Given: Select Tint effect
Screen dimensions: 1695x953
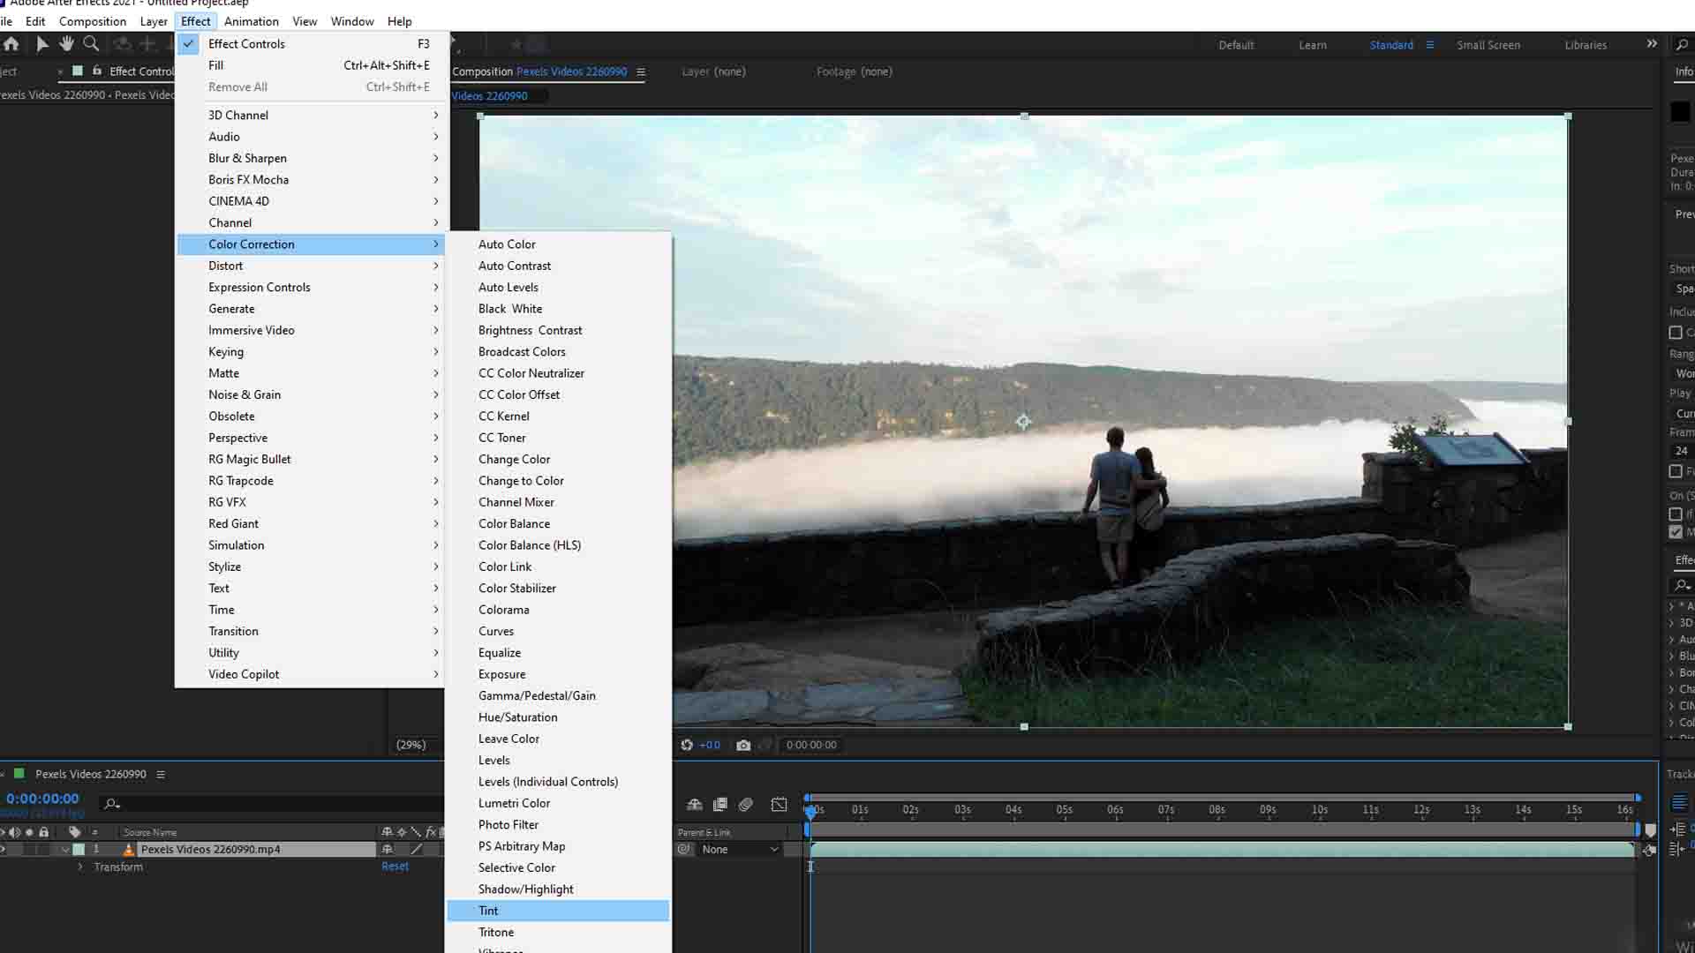Looking at the screenshot, I should tap(558, 912).
